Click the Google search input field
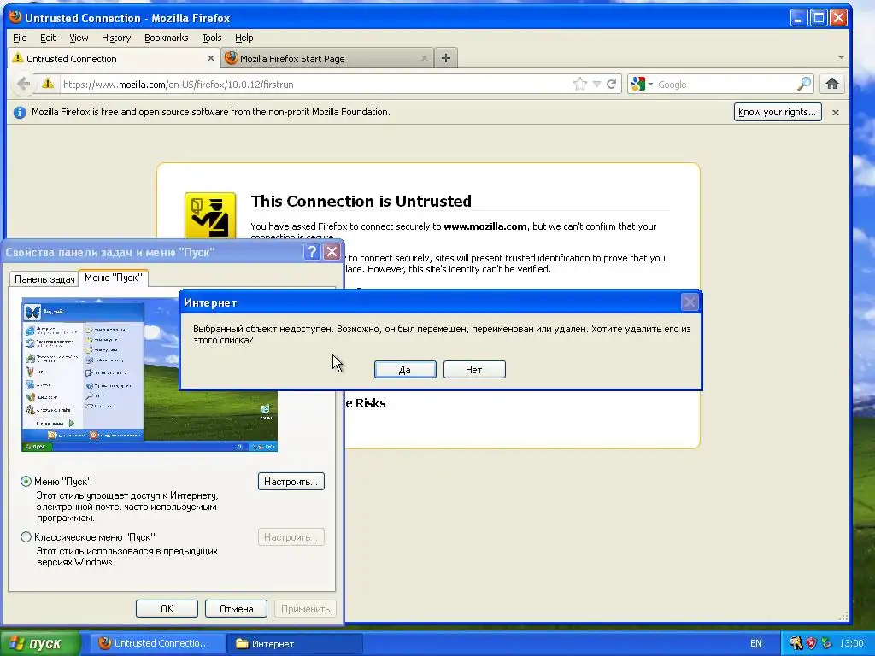The width and height of the screenshot is (875, 656). (x=725, y=85)
